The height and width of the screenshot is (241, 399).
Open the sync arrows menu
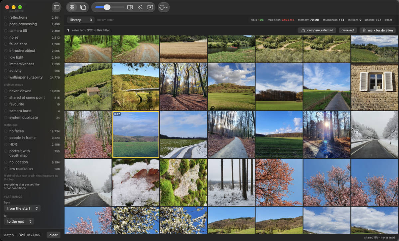pyautogui.click(x=163, y=7)
